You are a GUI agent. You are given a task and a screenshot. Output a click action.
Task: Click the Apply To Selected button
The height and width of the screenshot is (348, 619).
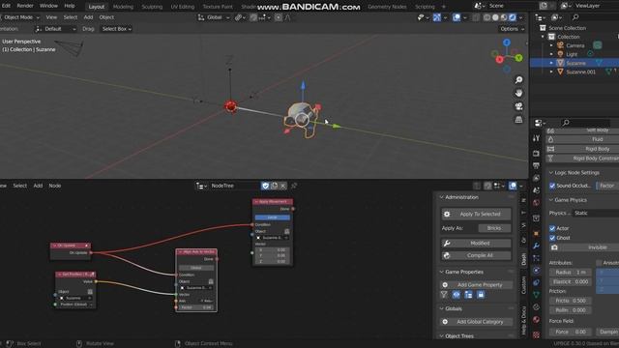(x=476, y=214)
